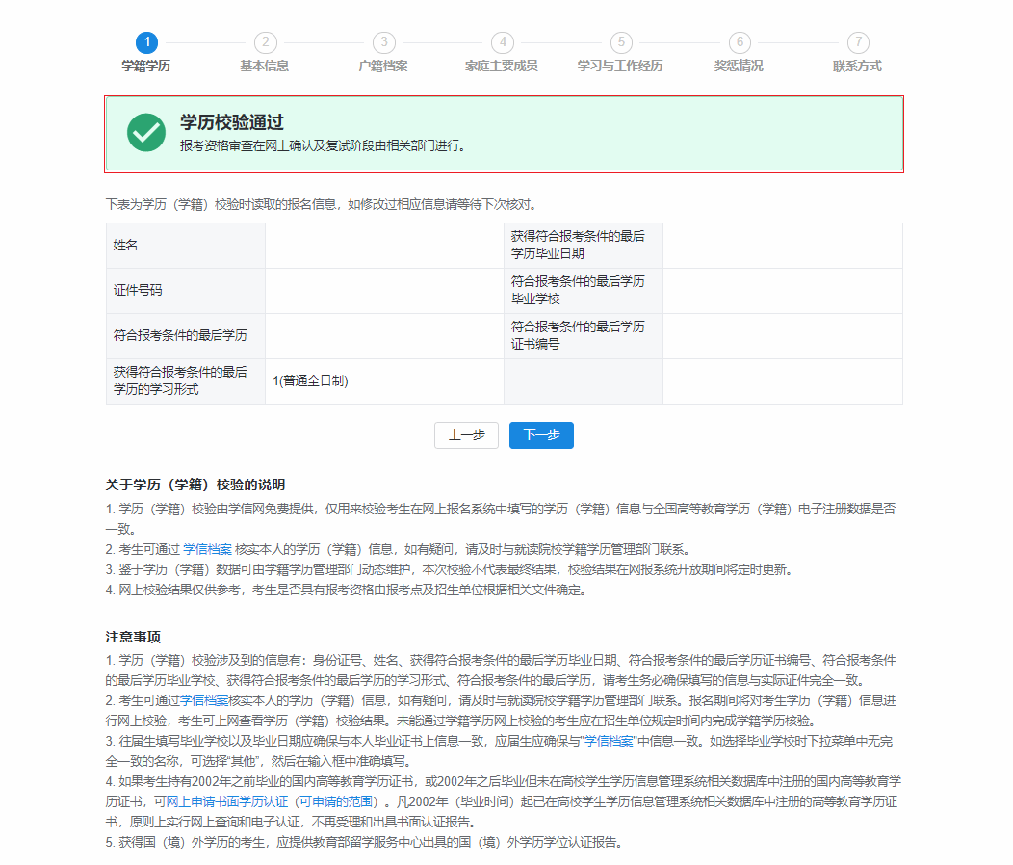
Task: Click the empty cell beside 学历毕业学校
Action: (x=782, y=291)
